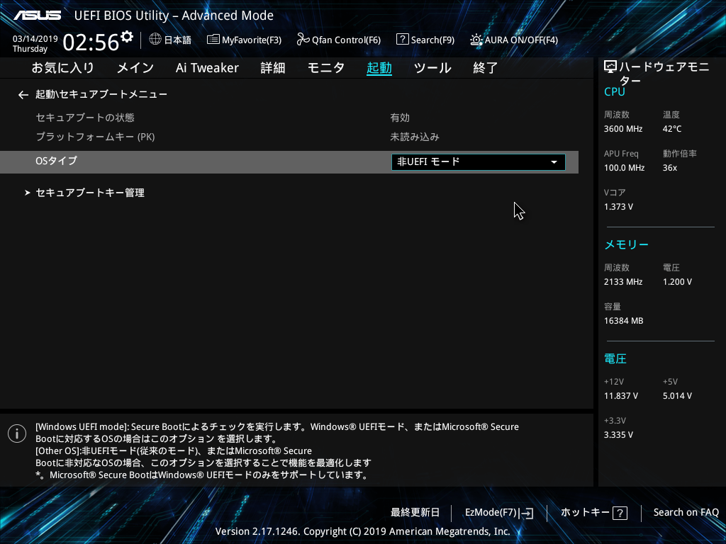The width and height of the screenshot is (726, 544).
Task: Click the AURA light icon
Action: (x=476, y=40)
